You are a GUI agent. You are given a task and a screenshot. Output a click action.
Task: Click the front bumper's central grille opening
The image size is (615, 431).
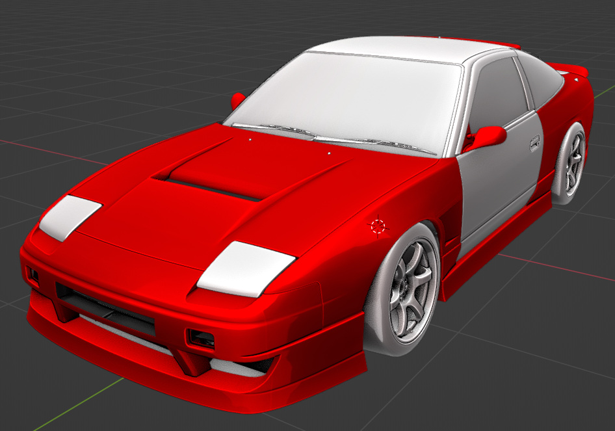click(106, 308)
